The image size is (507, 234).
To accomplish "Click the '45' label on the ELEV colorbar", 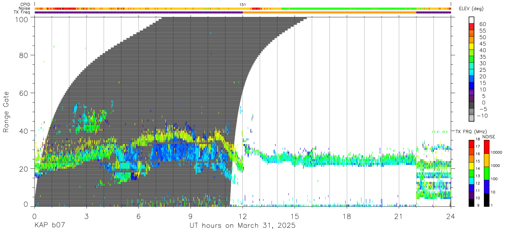I will click(482, 44).
